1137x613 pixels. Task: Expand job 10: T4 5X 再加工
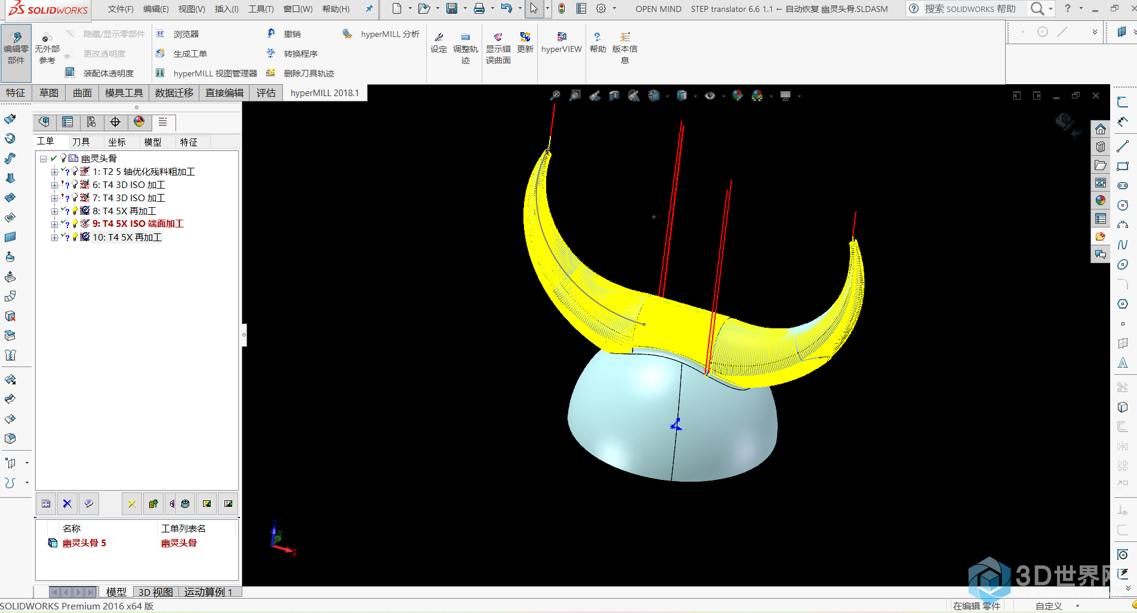[x=54, y=238]
